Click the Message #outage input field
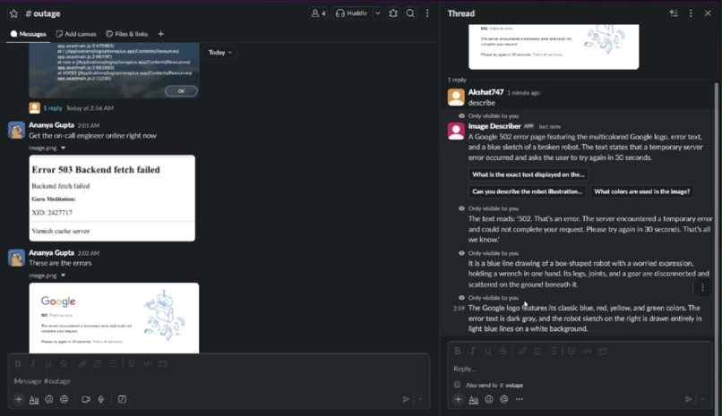This screenshot has height=416, width=722. click(219, 381)
